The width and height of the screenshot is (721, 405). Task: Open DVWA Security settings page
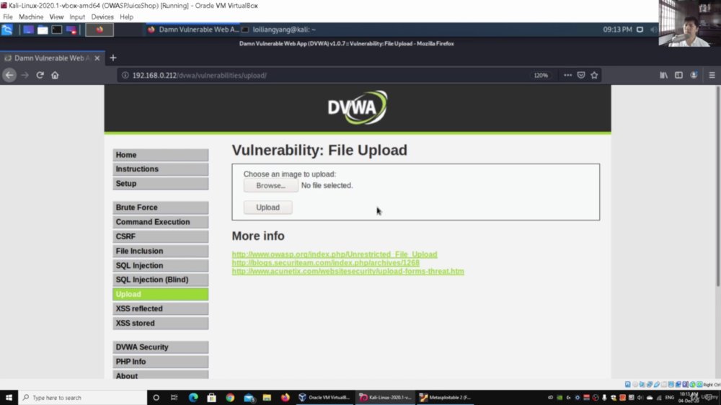[x=161, y=347]
